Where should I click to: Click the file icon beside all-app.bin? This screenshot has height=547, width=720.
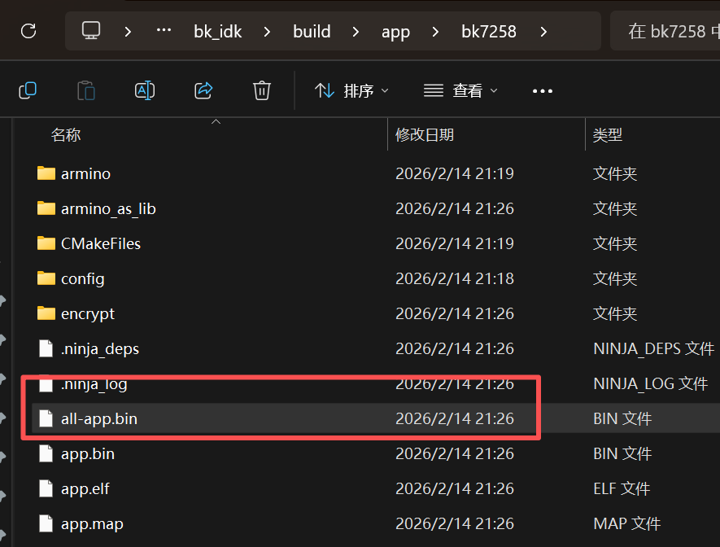pyautogui.click(x=46, y=418)
